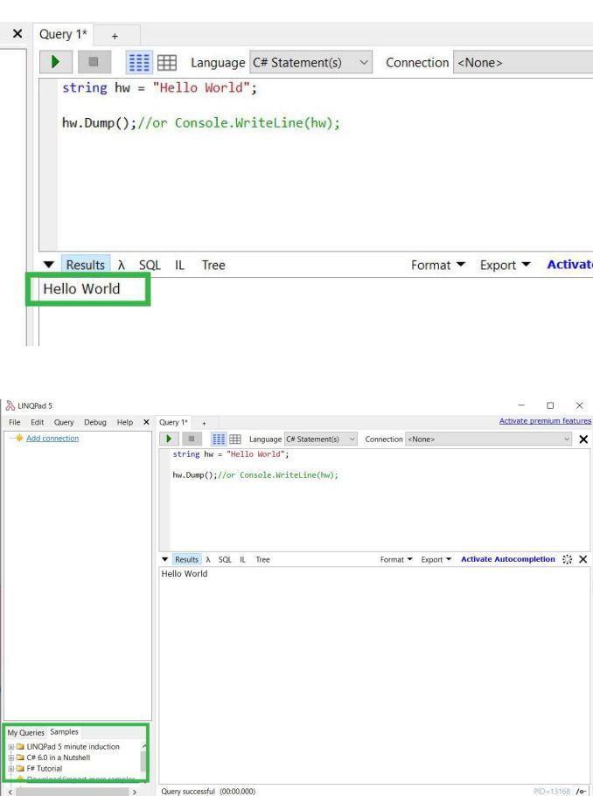Click the gray Stop button in the enlarged top view

click(94, 62)
